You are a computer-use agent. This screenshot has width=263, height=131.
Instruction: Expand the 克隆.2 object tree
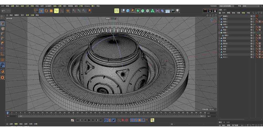click(x=219, y=32)
